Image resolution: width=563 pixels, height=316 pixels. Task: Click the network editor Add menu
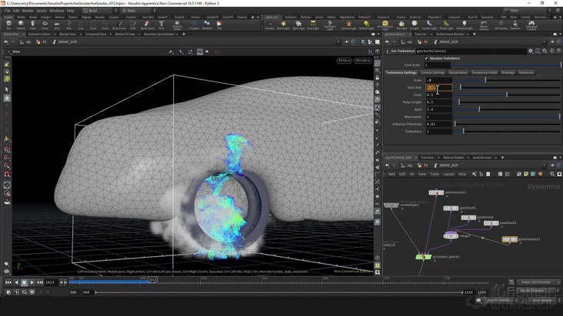[x=391, y=174]
